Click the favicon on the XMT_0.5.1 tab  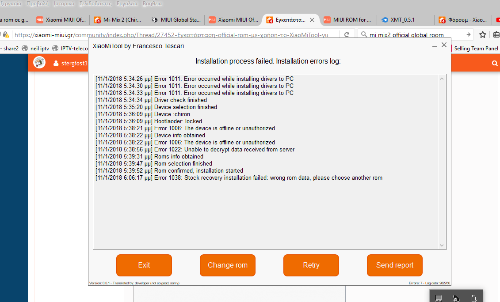[385, 20]
